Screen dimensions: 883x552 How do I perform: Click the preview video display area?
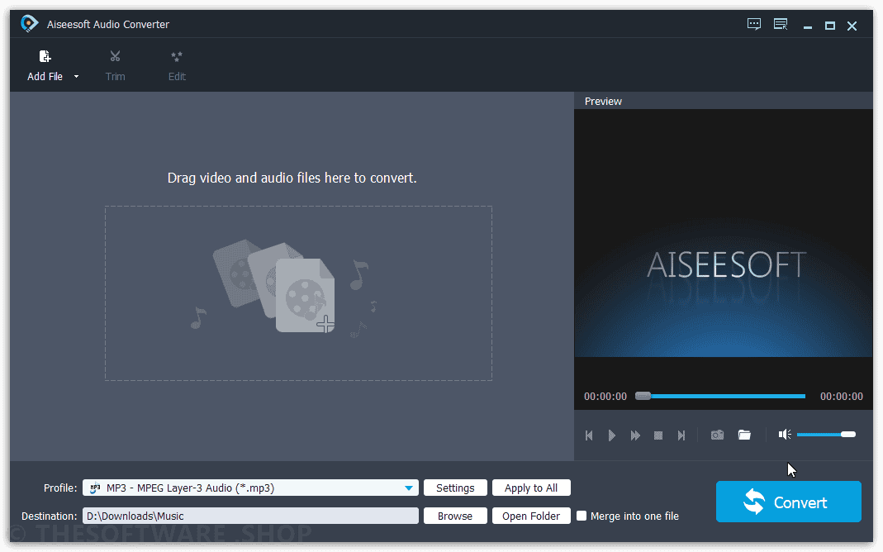pos(724,233)
